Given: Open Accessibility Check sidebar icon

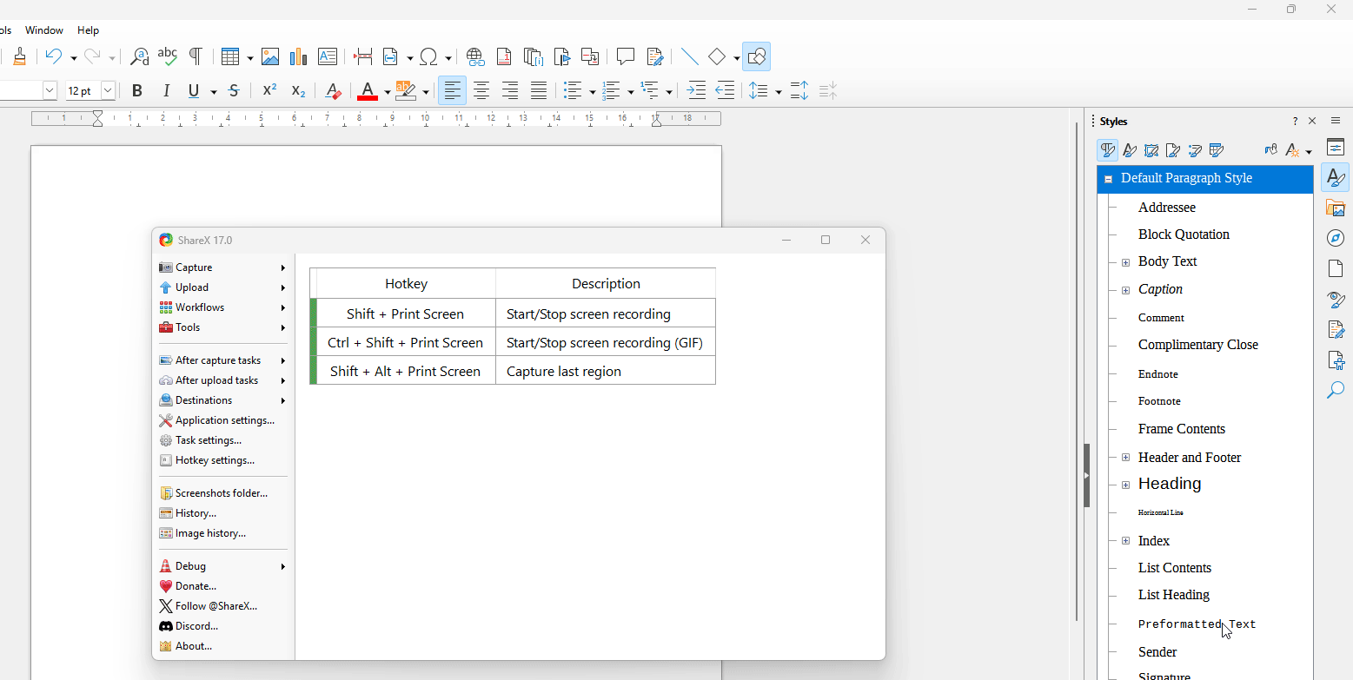Looking at the screenshot, I should pos(1336,360).
